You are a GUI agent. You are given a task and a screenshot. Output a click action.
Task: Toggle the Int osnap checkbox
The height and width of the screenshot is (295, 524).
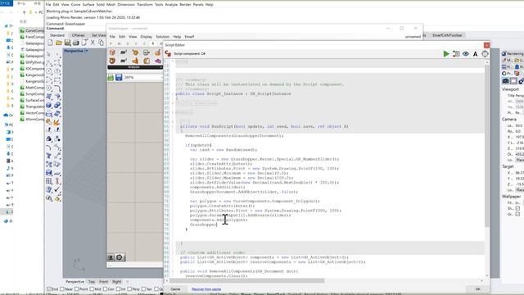pos(118,289)
